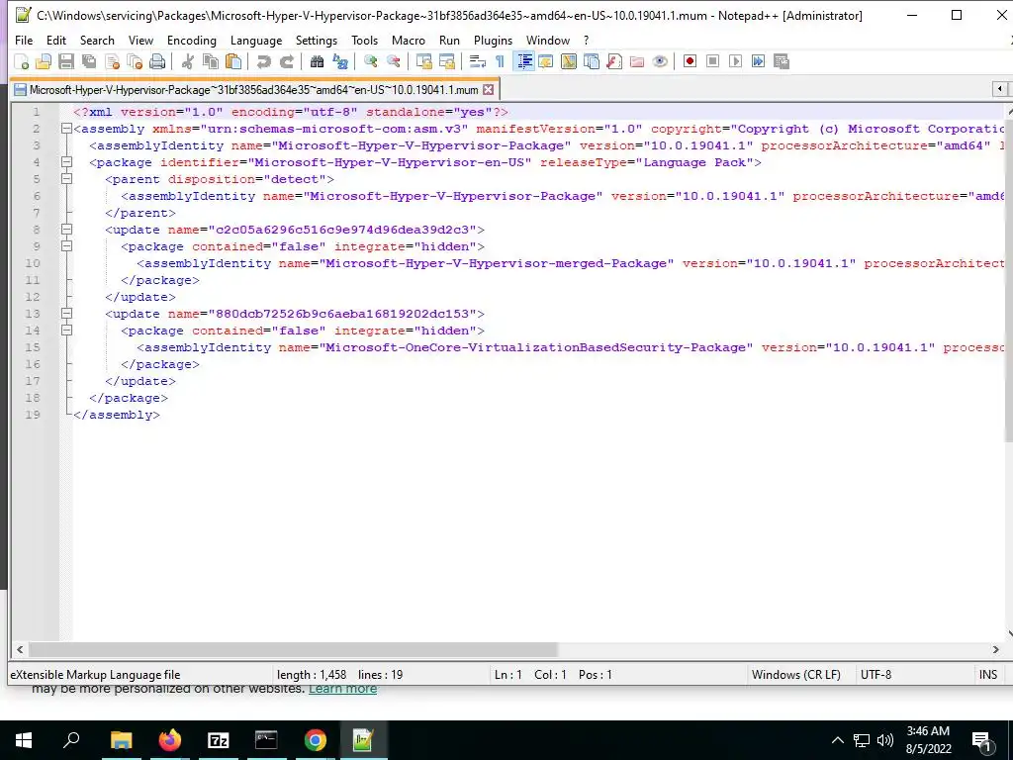1013x760 pixels.
Task: Open Firefox from the taskbar
Action: [170, 740]
